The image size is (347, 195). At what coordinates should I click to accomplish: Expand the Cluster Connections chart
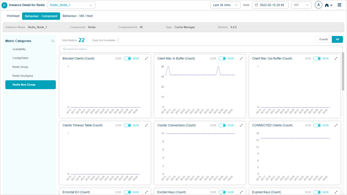(x=241, y=125)
